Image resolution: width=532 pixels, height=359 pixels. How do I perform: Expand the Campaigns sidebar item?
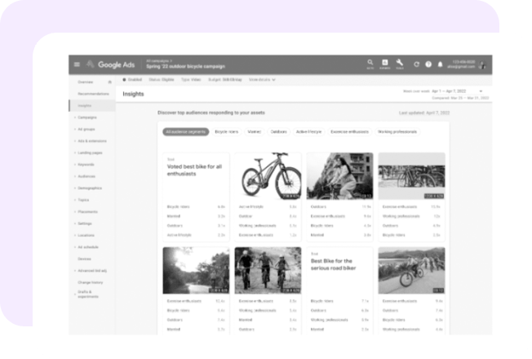87,117
